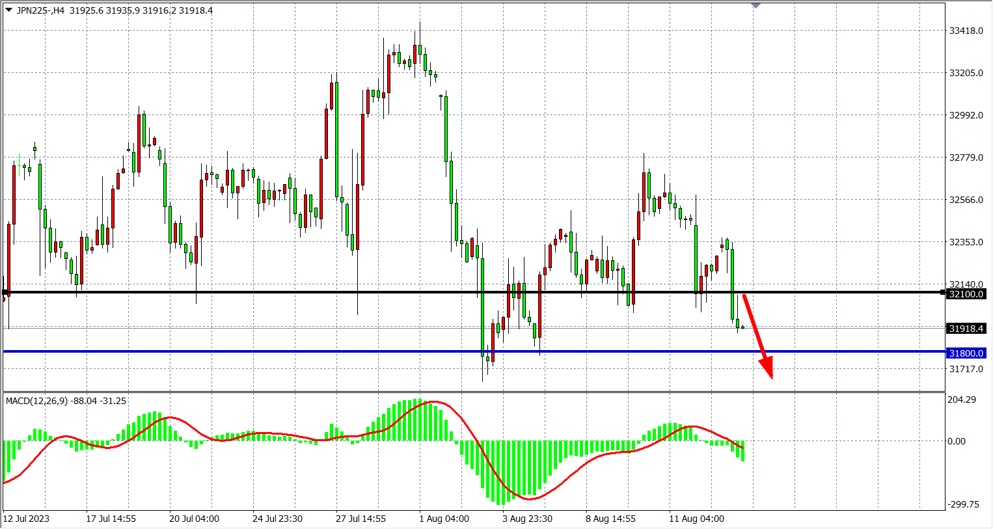Image resolution: width=993 pixels, height=529 pixels.
Task: Click the 204.29 MACD scale label
Action: pos(961,400)
